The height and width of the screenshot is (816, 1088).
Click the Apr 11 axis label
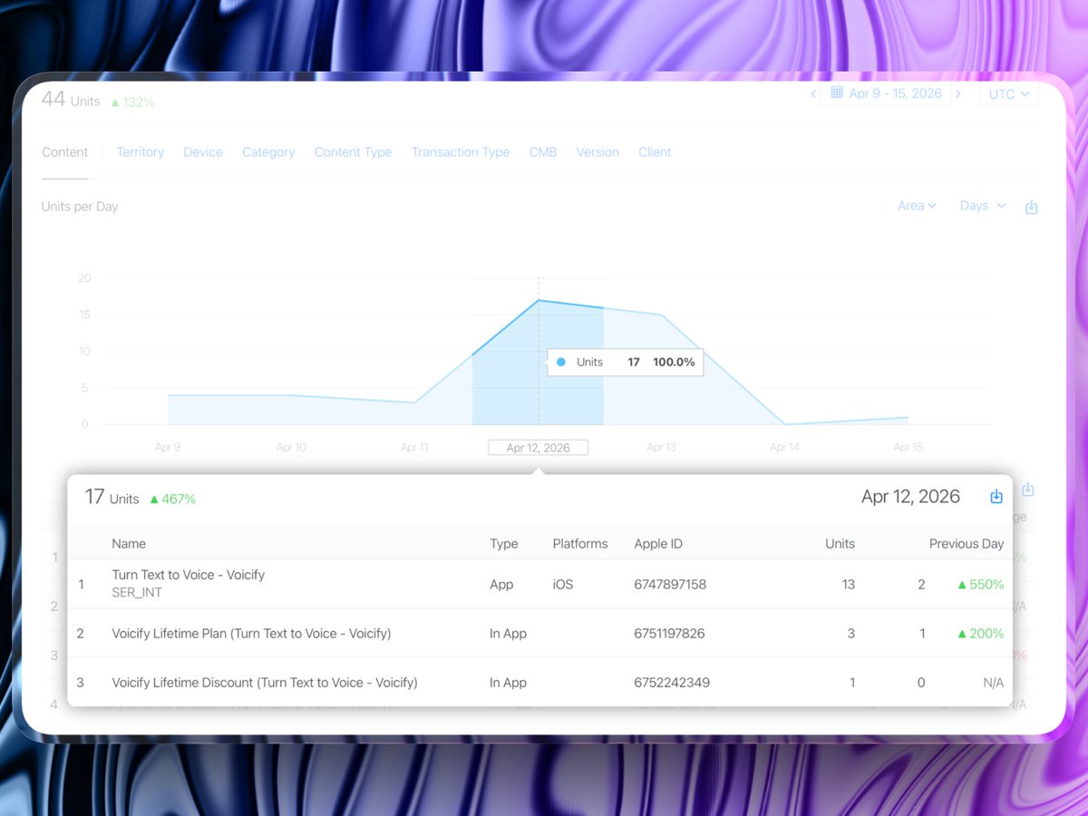click(414, 448)
